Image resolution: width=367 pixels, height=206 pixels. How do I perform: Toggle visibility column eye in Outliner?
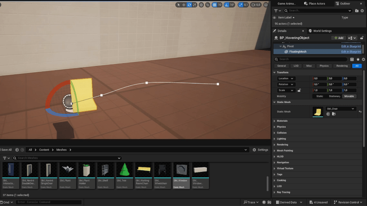point(274,17)
